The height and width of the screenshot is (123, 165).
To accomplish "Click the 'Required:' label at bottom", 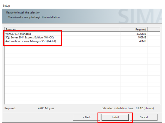I will pos(10,108).
